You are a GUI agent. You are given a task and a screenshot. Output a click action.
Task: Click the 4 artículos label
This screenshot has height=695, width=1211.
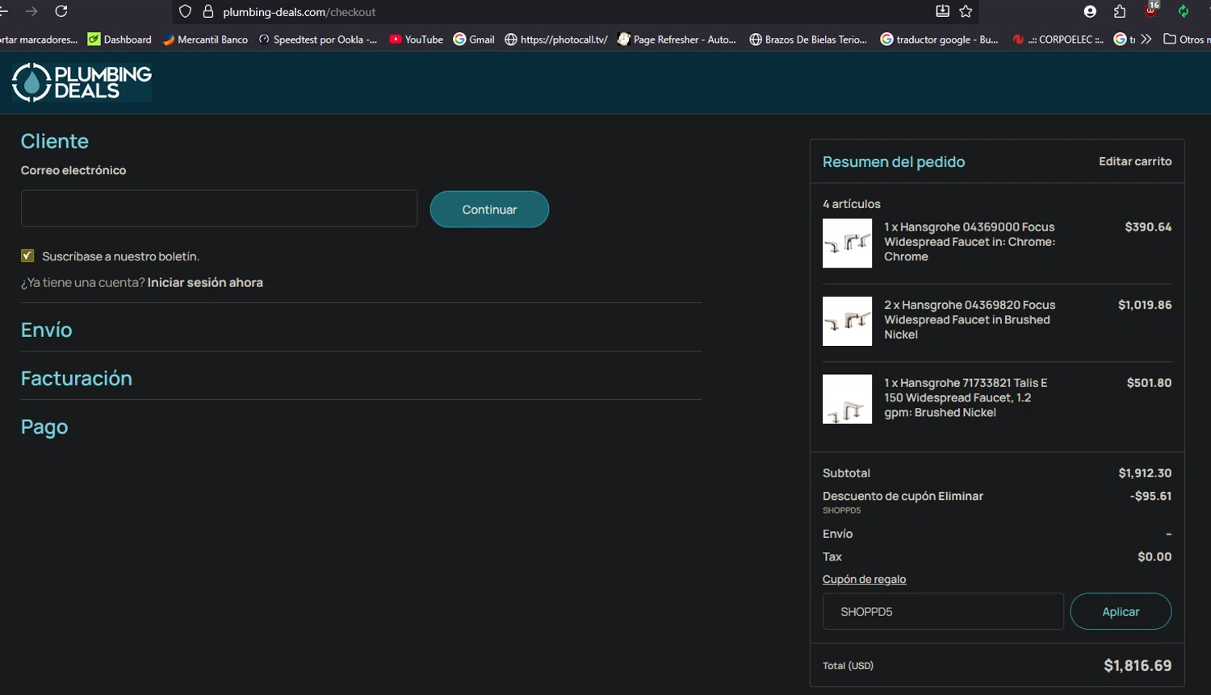click(852, 204)
